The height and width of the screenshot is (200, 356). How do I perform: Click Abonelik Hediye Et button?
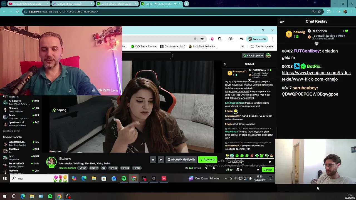(x=181, y=159)
